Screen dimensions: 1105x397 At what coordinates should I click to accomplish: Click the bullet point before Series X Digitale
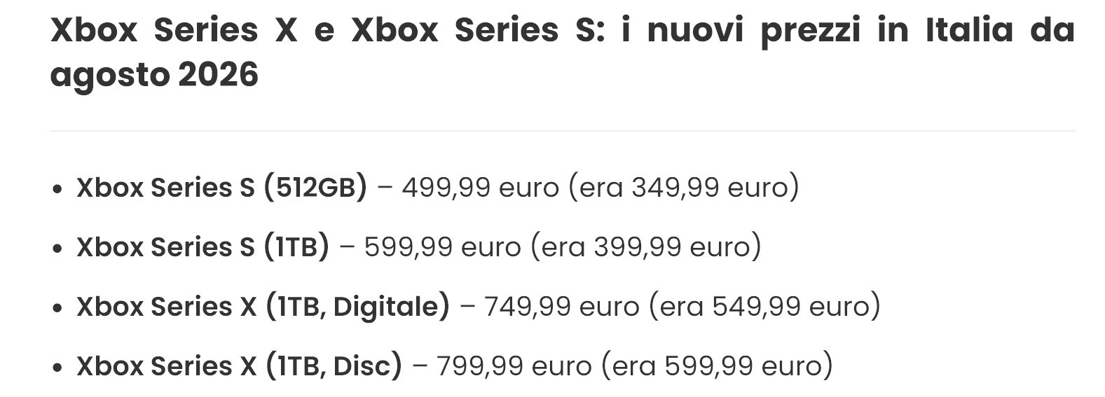58,308
